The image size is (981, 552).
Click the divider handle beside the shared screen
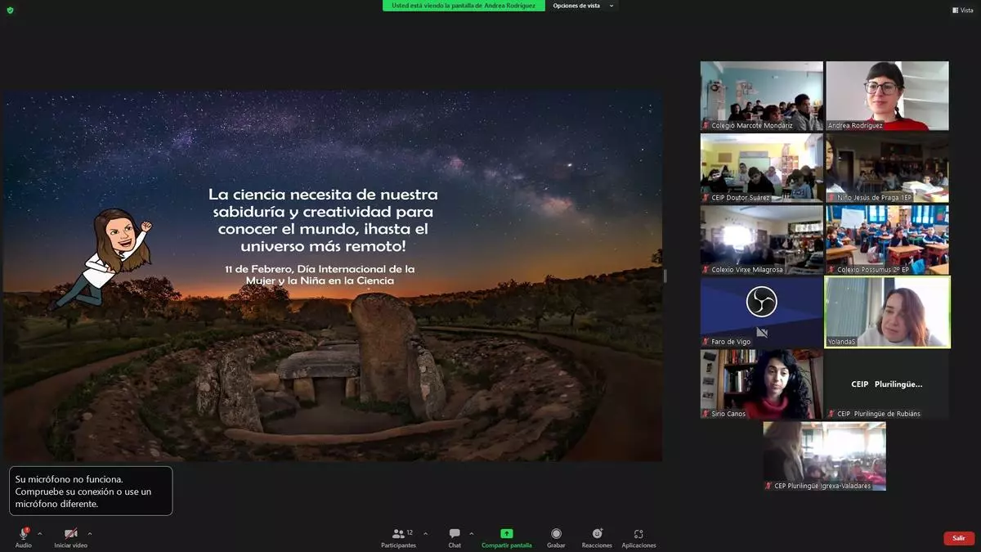pyautogui.click(x=665, y=276)
